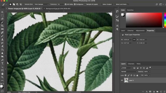The height and width of the screenshot is (93, 166).
Task: Select the Brush tool
Action: click(2, 36)
